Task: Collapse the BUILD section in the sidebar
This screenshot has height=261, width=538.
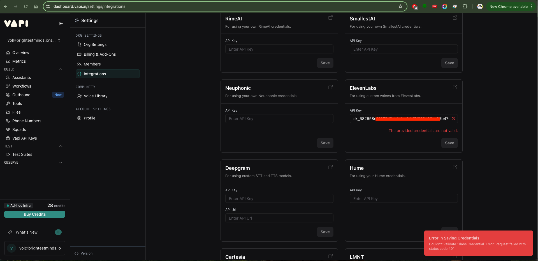Action: 61,69
